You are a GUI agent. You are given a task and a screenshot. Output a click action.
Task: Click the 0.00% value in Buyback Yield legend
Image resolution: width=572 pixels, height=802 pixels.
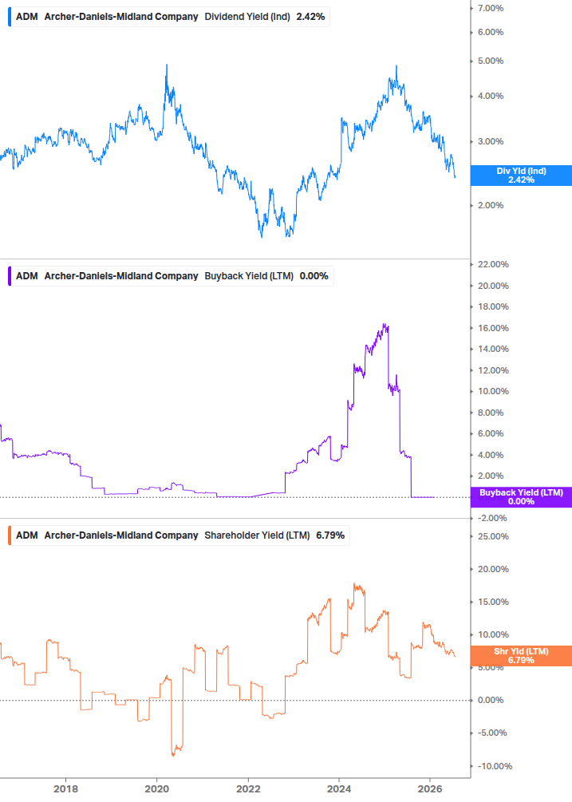[x=314, y=276]
